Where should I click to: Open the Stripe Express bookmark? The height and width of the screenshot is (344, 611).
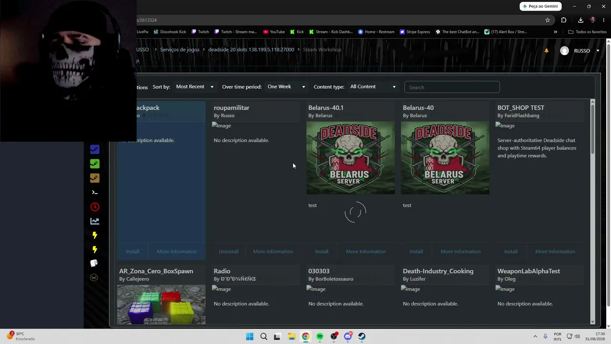415,32
